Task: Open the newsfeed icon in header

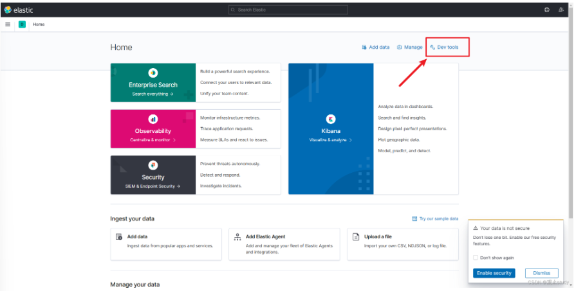Action: click(561, 10)
